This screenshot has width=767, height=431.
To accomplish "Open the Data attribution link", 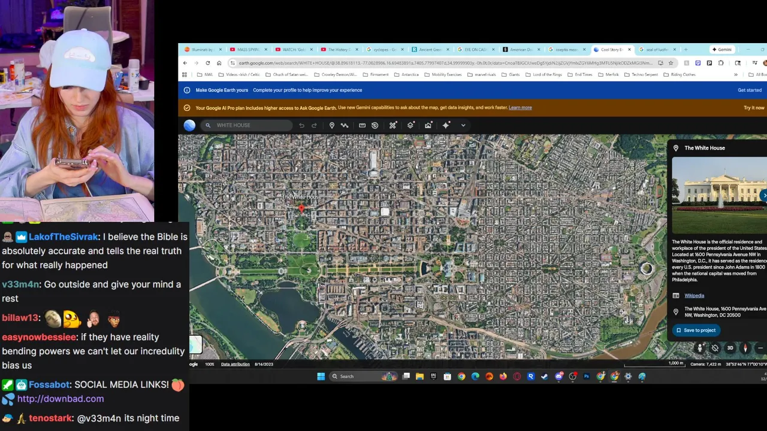I will (235, 364).
